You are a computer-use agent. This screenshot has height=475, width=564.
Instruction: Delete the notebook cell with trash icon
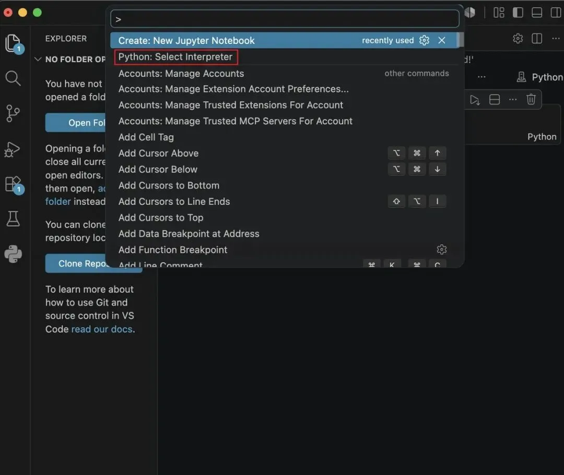pos(531,99)
